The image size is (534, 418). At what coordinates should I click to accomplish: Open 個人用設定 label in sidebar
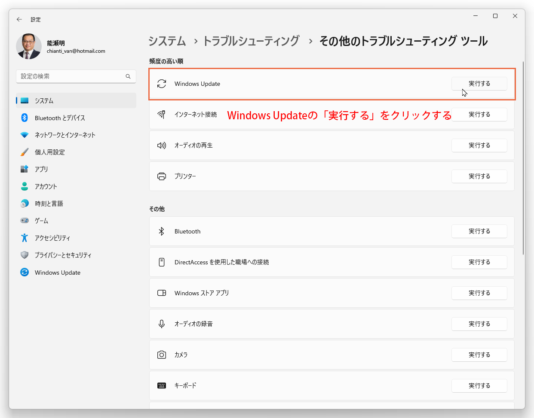click(50, 152)
